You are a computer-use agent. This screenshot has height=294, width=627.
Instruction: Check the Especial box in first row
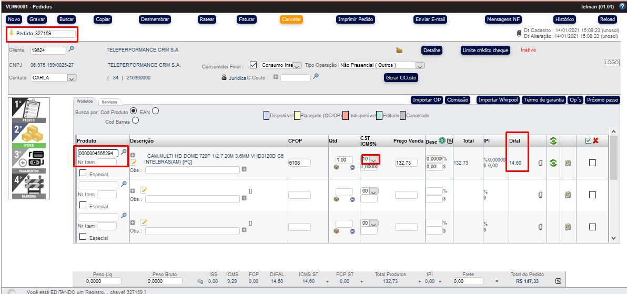[83, 173]
